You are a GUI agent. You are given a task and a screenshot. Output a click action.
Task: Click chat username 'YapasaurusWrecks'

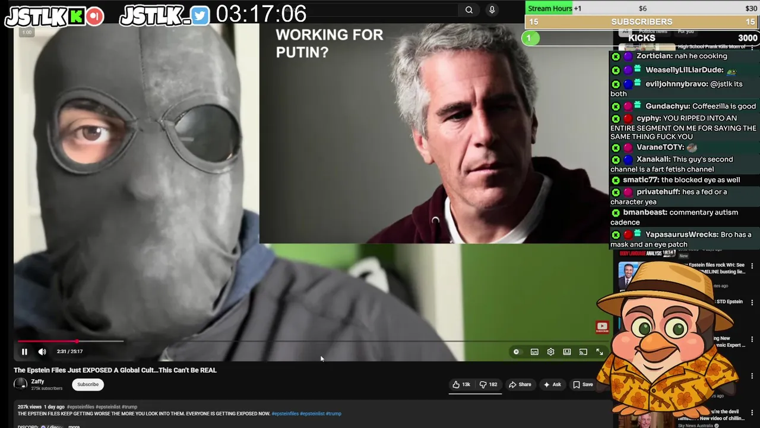[682, 235]
